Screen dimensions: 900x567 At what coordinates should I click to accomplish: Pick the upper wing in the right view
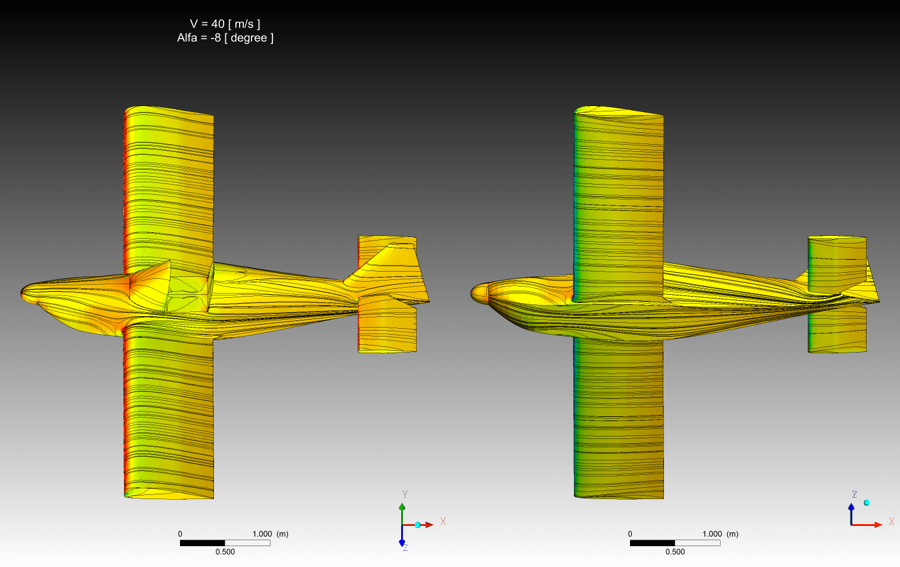(x=619, y=197)
